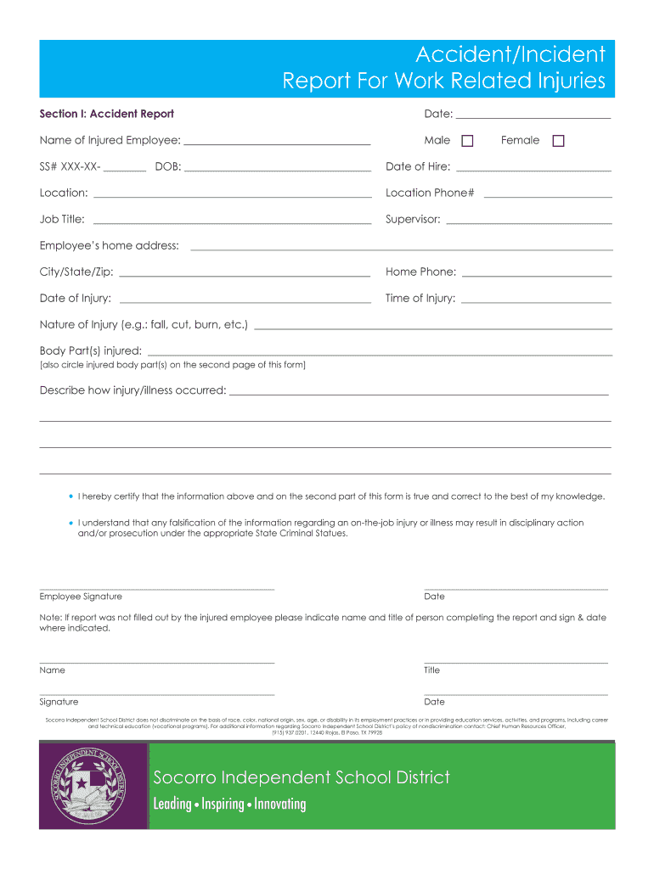This screenshot has width=654, height=869.
Task: Click the Home Phone field
Action: pyautogui.click(x=536, y=272)
